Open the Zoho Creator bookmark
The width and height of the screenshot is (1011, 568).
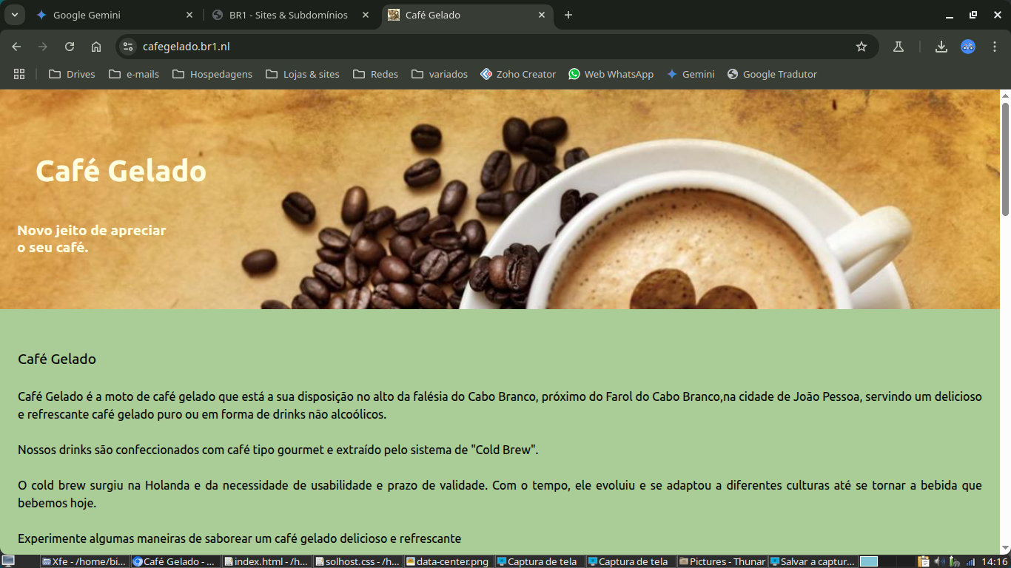(518, 74)
